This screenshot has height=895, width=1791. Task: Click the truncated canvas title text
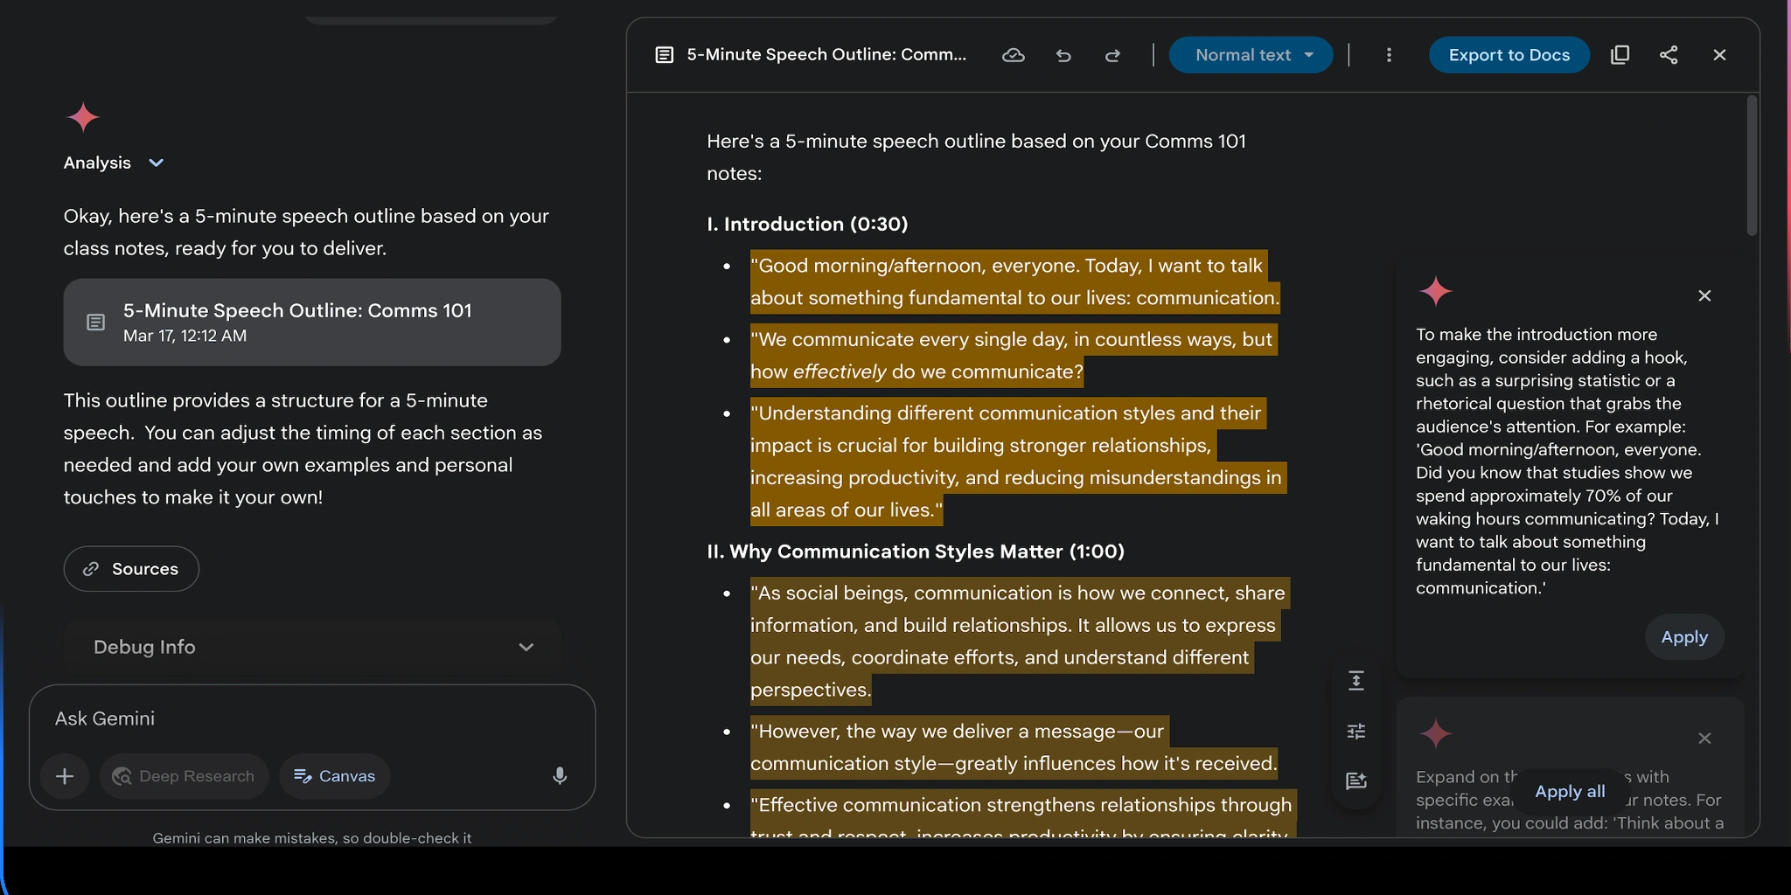[x=826, y=55]
